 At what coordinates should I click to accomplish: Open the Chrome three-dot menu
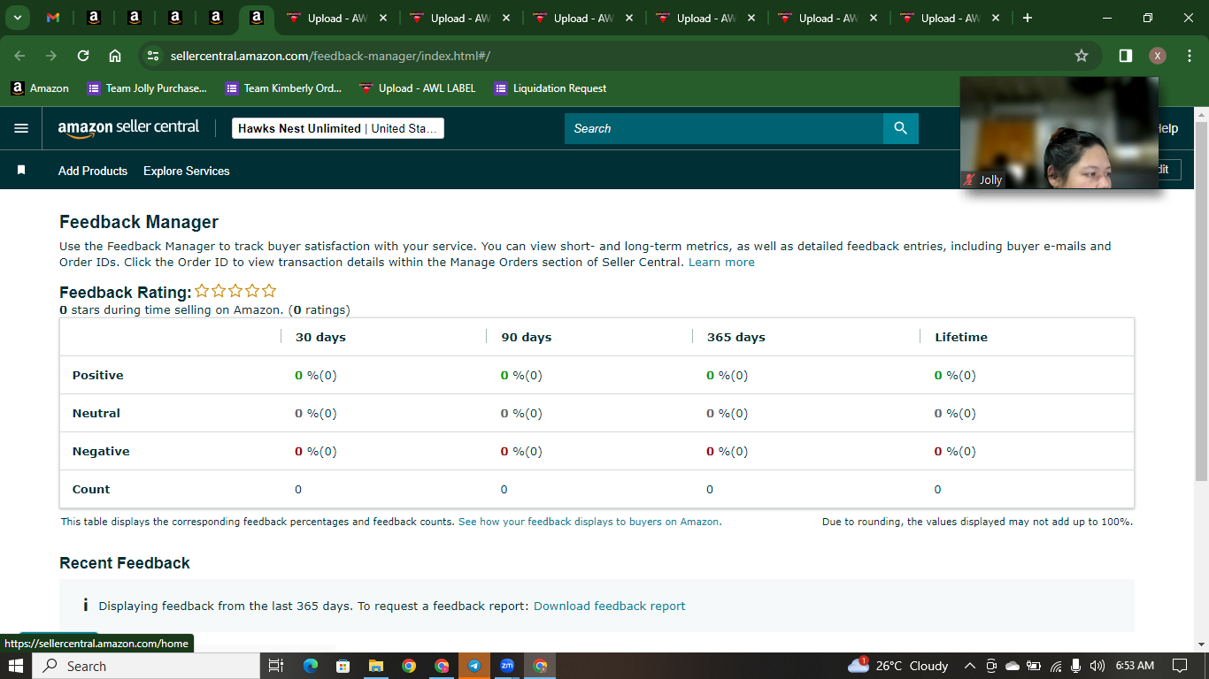(1189, 56)
